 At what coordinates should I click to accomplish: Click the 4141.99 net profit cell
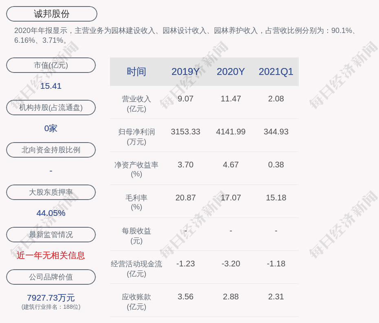click(231, 132)
